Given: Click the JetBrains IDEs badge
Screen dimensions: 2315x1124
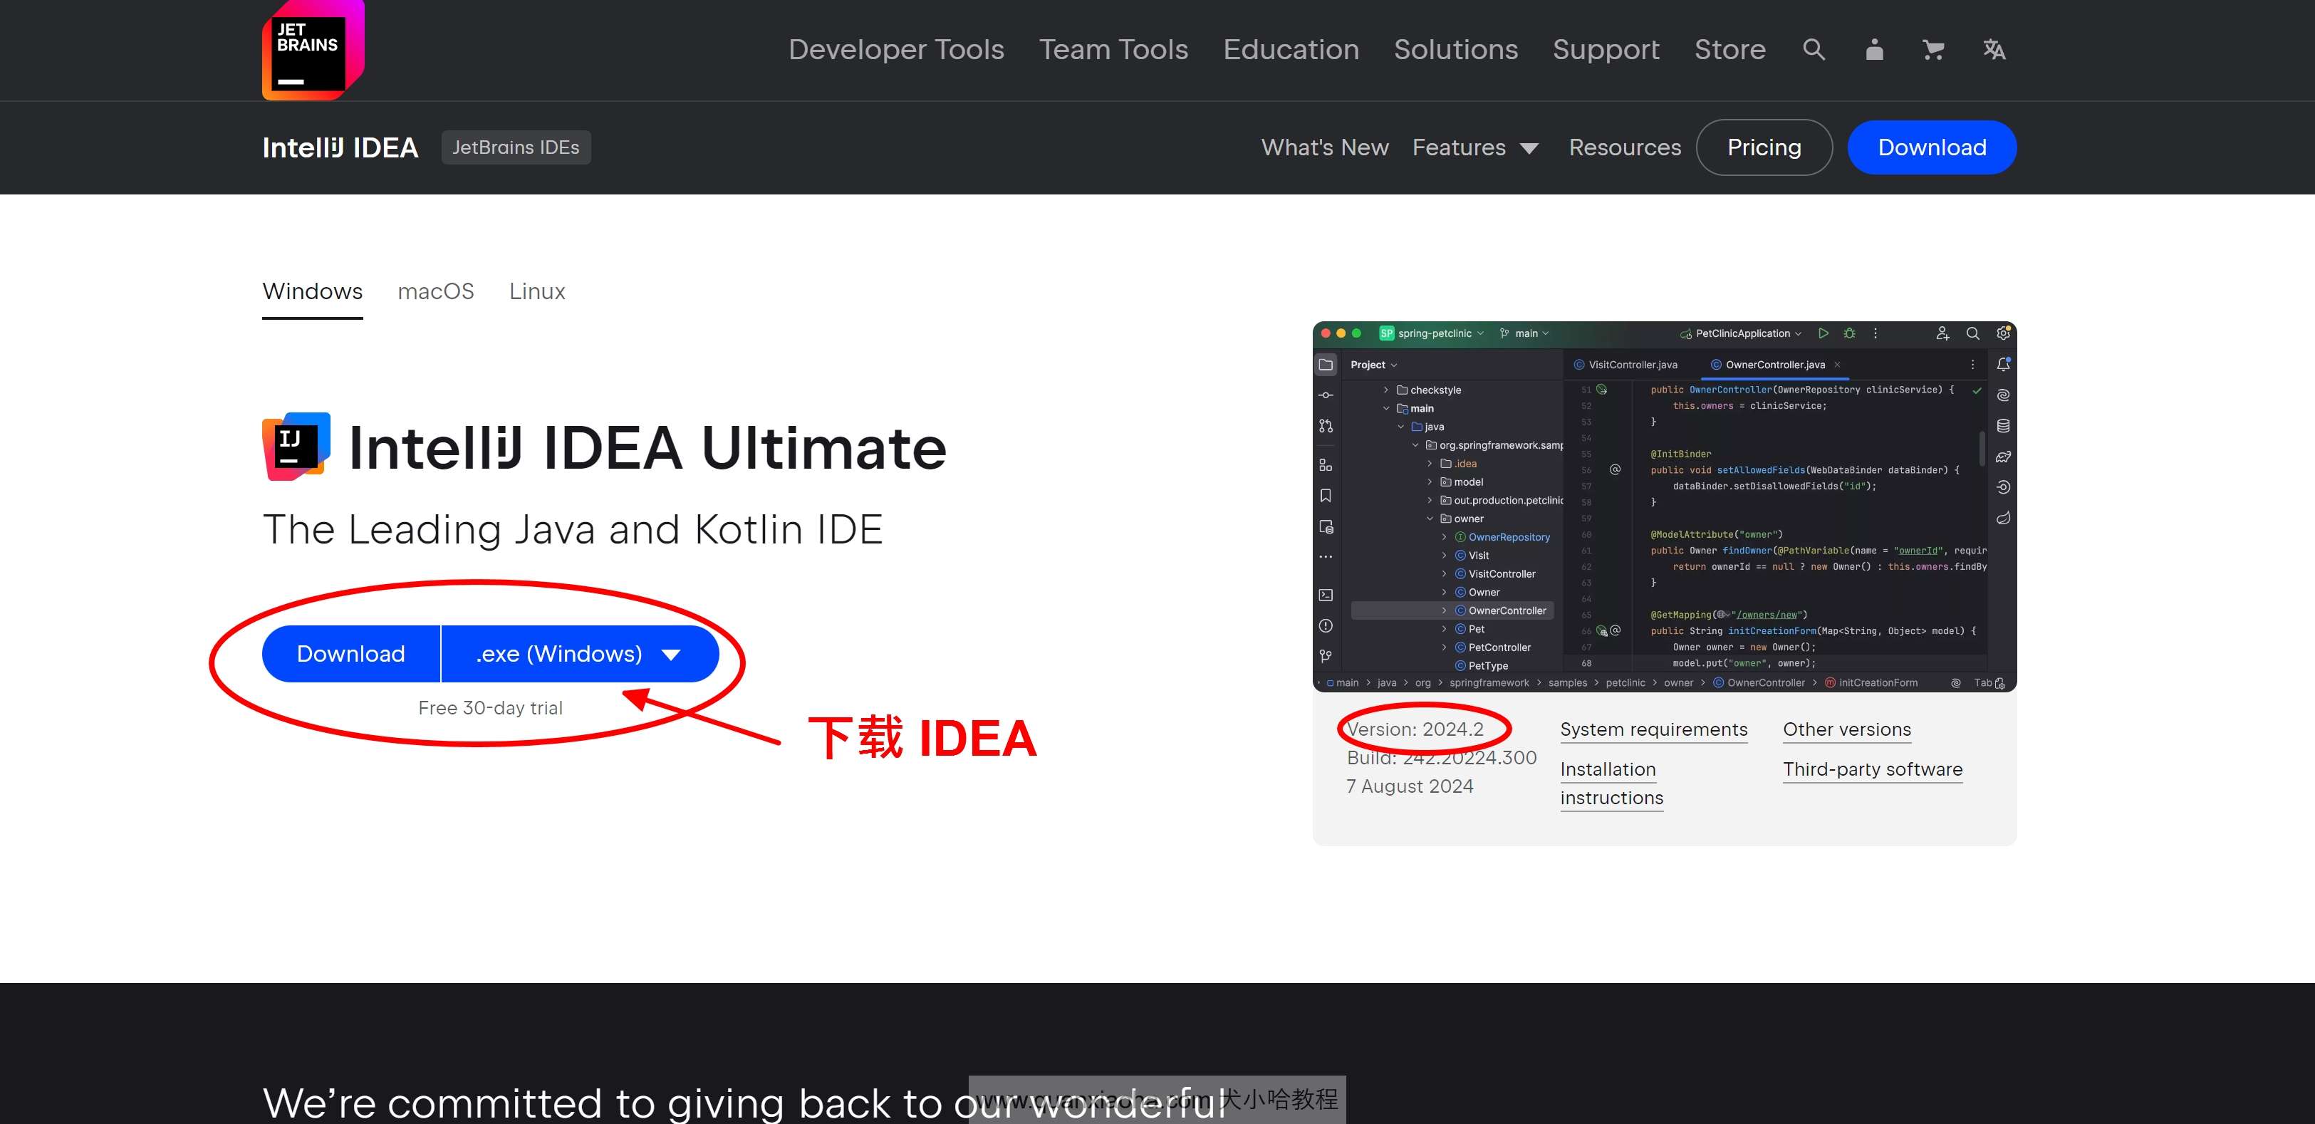Looking at the screenshot, I should pos(516,147).
